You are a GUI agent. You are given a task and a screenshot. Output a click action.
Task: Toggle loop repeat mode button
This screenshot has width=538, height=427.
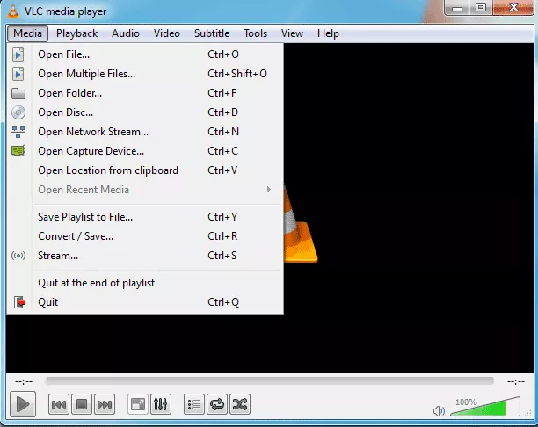(x=217, y=404)
